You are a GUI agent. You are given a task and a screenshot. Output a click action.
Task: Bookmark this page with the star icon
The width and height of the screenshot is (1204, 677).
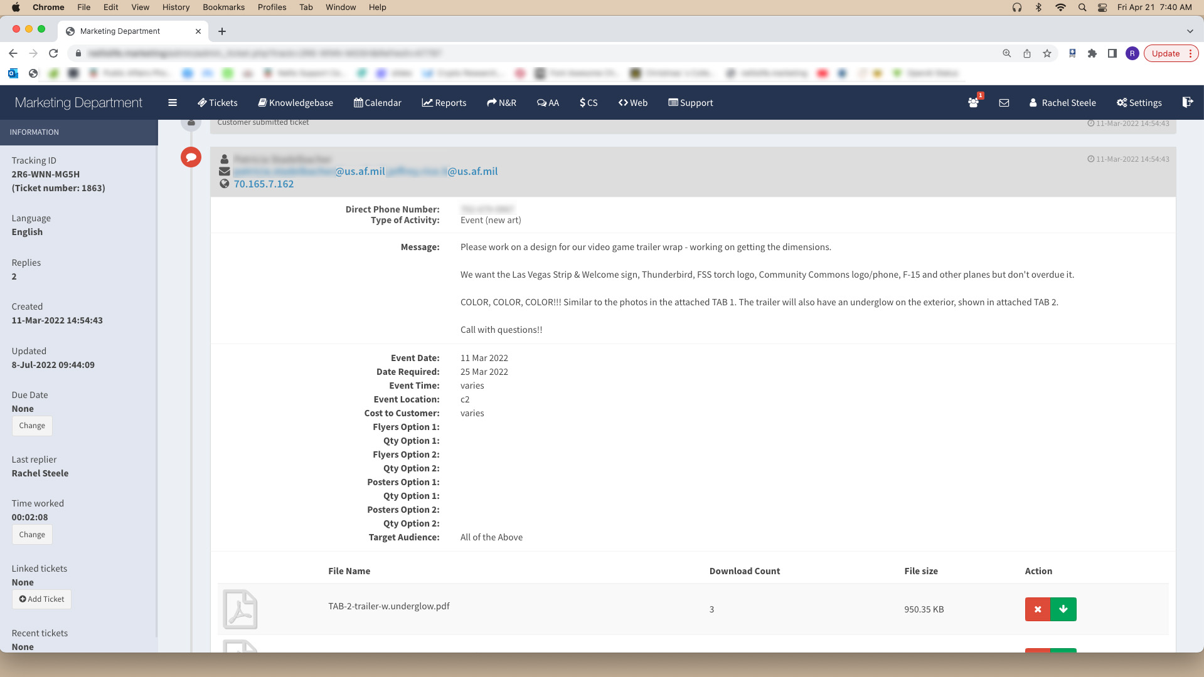1047,53
